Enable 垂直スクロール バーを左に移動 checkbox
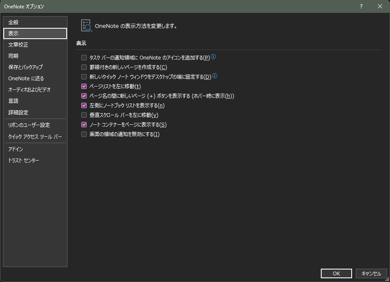 click(x=84, y=115)
